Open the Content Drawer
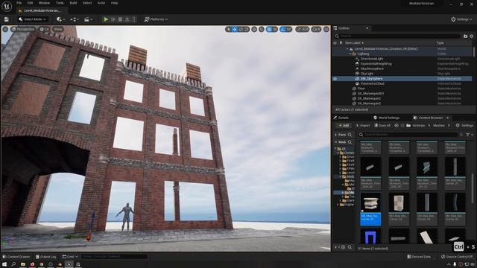 pyautogui.click(x=16, y=257)
